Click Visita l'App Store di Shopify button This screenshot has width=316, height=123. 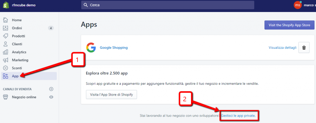(x=111, y=95)
